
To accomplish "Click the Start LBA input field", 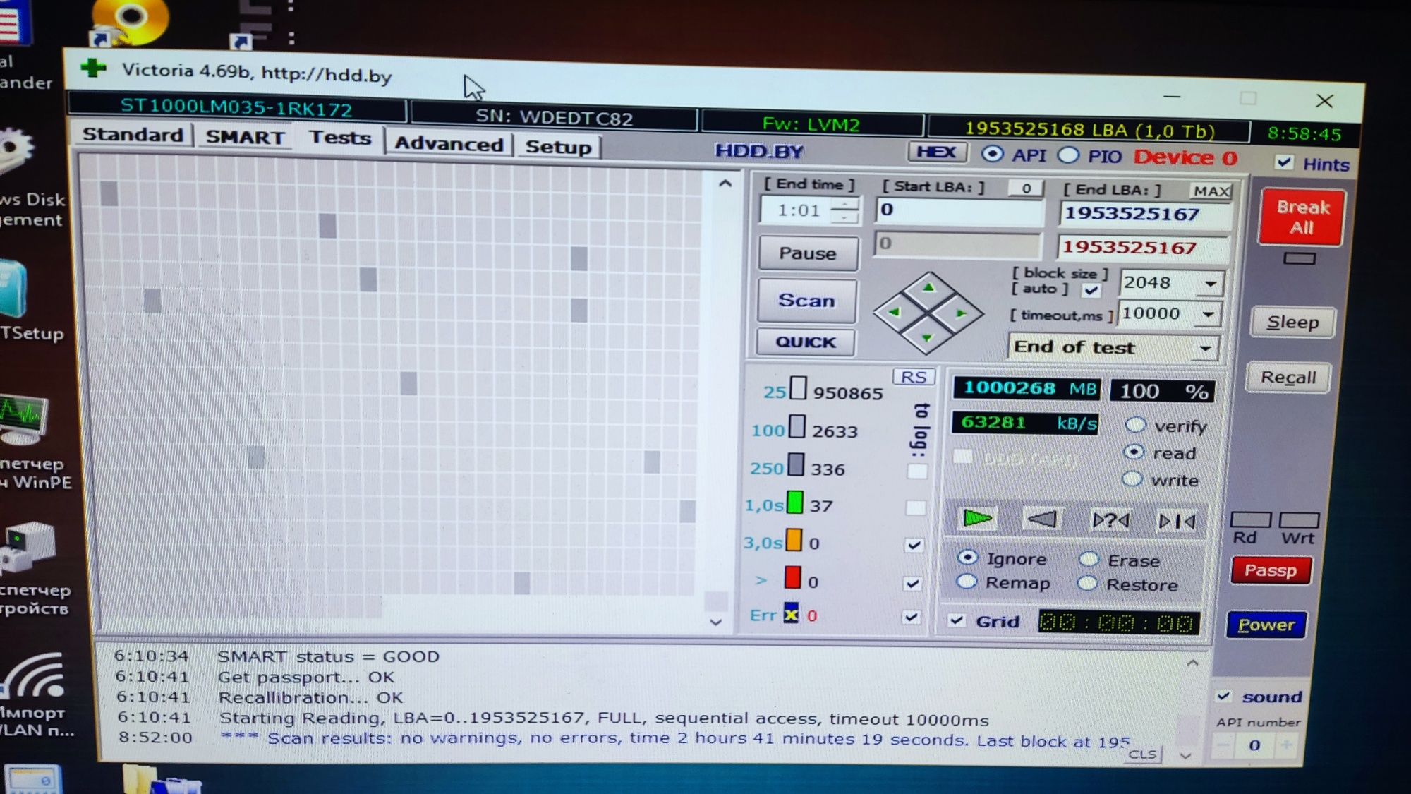I will pos(959,210).
